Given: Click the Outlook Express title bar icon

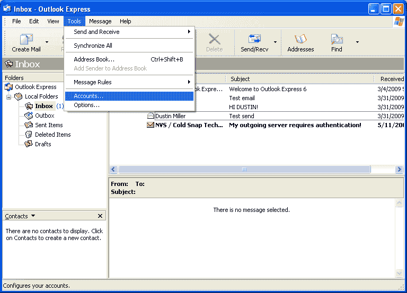Looking at the screenshot, I should tap(7, 9).
